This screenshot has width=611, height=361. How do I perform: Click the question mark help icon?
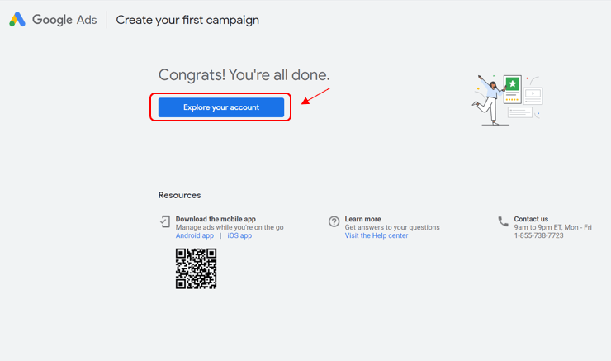coord(334,221)
